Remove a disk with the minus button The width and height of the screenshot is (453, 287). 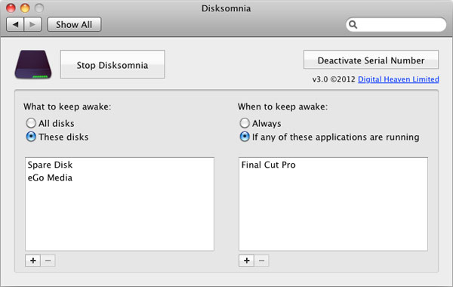click(48, 261)
